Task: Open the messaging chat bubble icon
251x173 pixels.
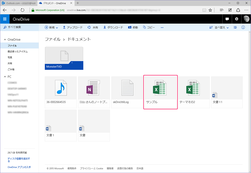Action: click(x=227, y=19)
